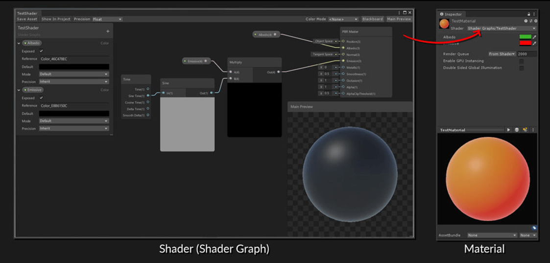Click the PBR Master Albedo(3) port
Viewport: 550px width, 263px height.
(343, 48)
